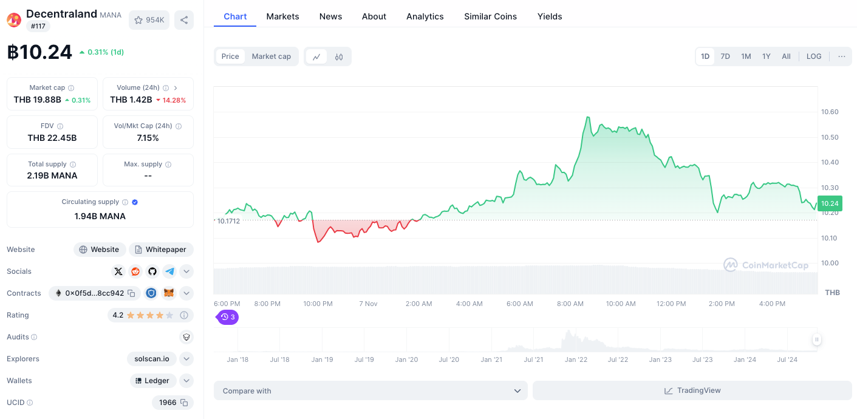Expand Volume (24h) arrow chevron
857x419 pixels.
[176, 88]
